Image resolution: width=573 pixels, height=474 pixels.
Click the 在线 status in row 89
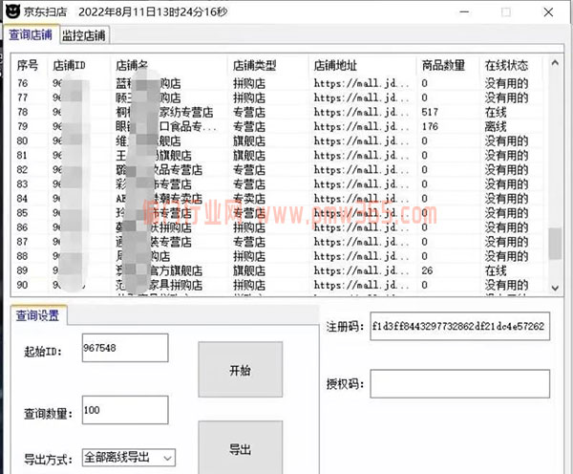point(496,270)
